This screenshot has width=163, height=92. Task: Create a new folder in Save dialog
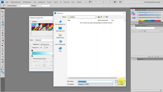tap(104, 17)
